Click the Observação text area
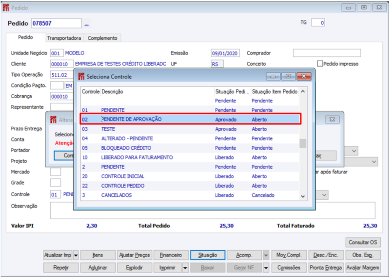 [213, 210]
